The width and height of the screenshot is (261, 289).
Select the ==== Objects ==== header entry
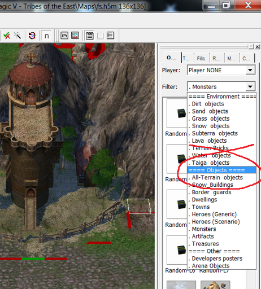coord(221,170)
